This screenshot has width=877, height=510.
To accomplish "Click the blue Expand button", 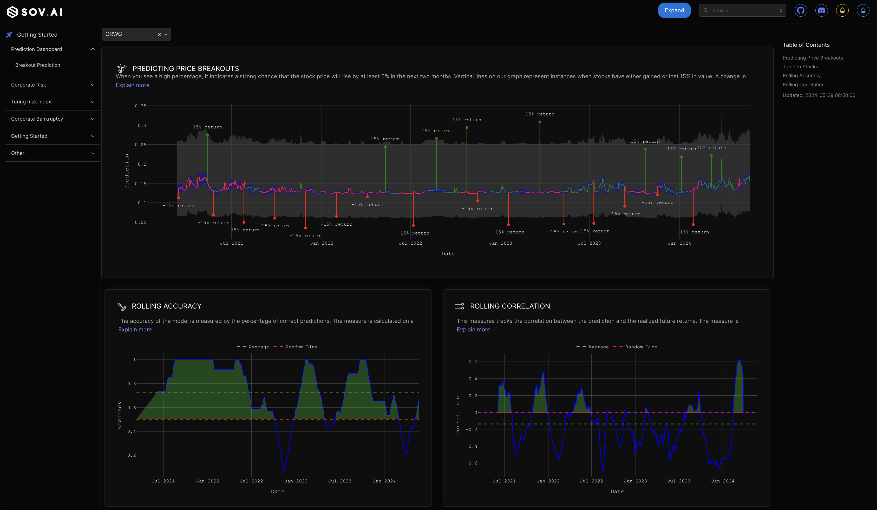I will click(674, 10).
